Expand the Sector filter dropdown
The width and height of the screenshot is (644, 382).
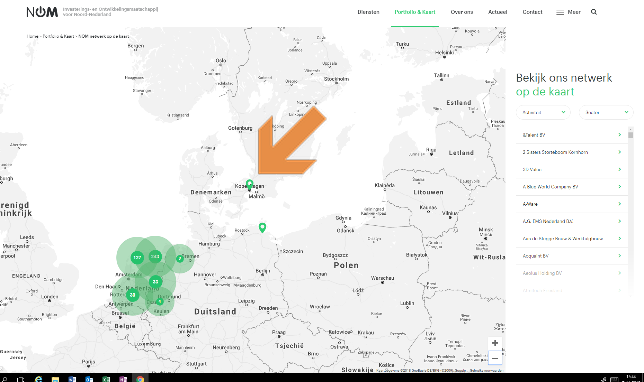click(606, 112)
